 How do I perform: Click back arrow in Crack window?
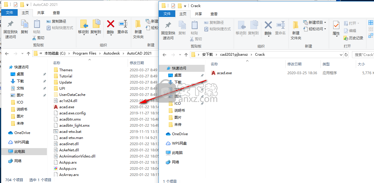coord(165,55)
